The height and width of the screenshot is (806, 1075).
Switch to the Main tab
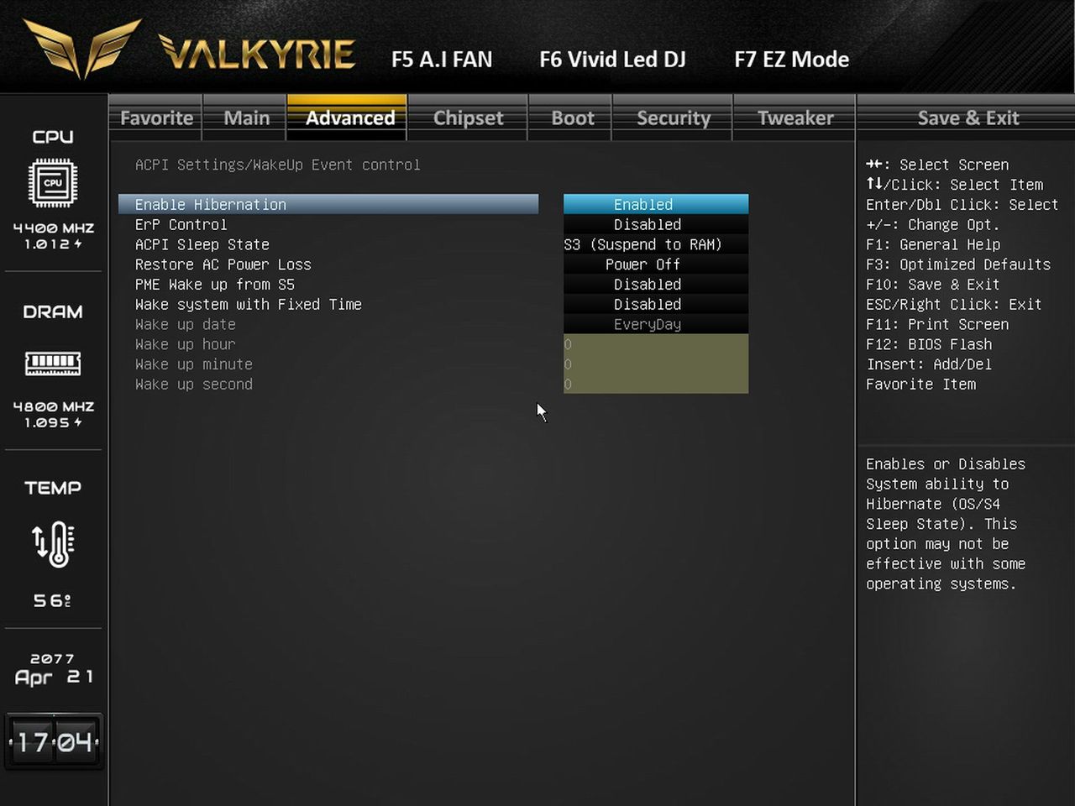(246, 118)
